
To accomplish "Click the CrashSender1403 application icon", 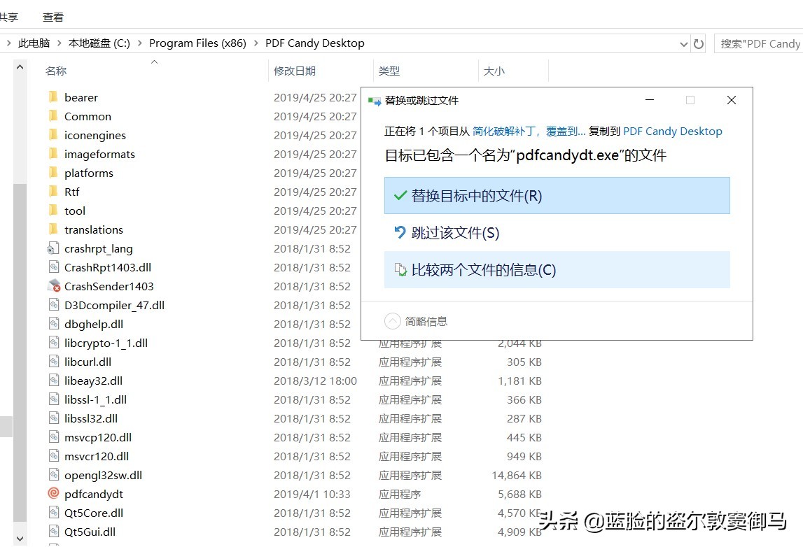I will pos(54,286).
